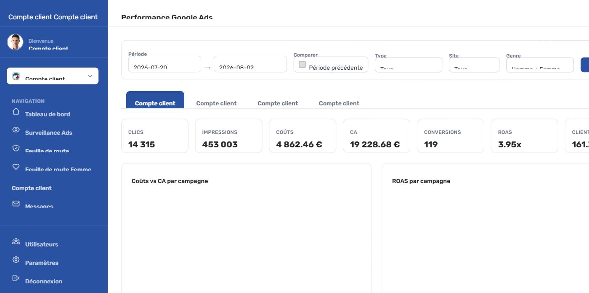Switch to the third Compte client tab

(278, 103)
